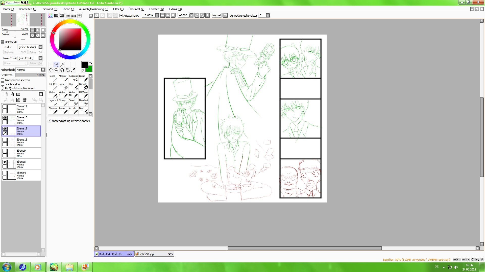Click the Normal button in the toolbar
Image resolution: width=485 pixels, height=272 pixels.
(216, 15)
